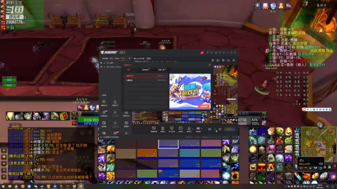Expand the arrow beside the microphone icon
This screenshot has height=189, width=337.
193,129
